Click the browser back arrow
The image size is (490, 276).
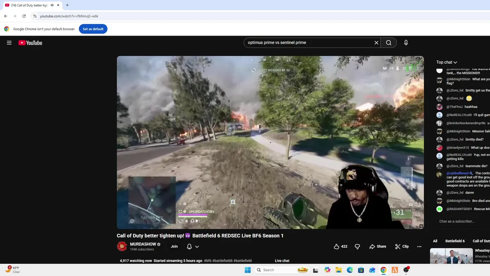5,16
